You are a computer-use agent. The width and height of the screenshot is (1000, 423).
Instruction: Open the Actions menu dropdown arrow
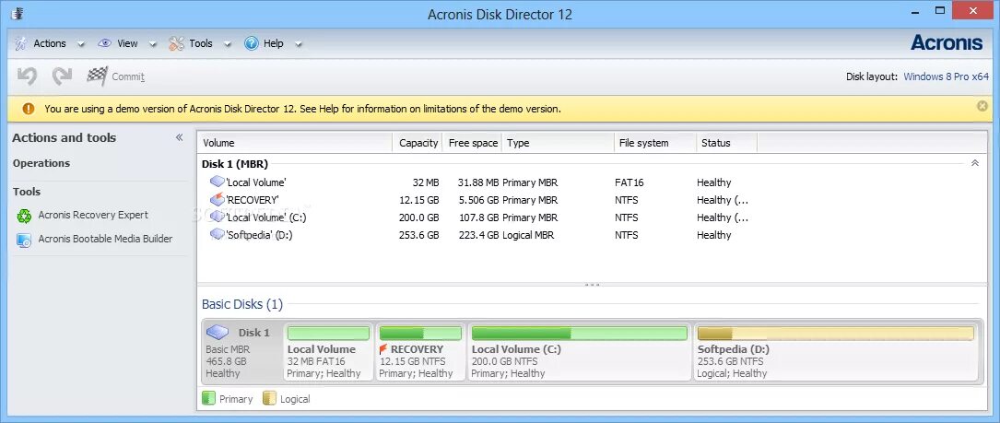click(x=80, y=44)
